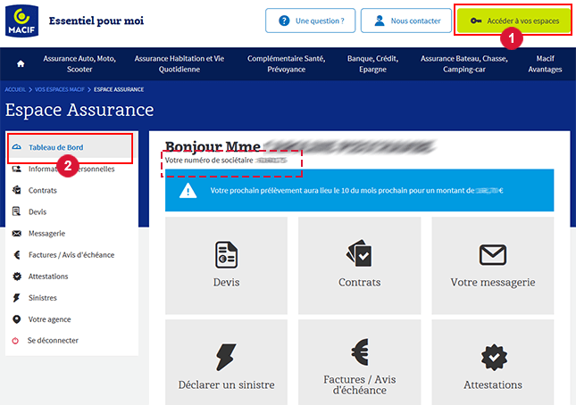Click the Votre agence location pin icon
The width and height of the screenshot is (576, 405).
click(x=17, y=319)
